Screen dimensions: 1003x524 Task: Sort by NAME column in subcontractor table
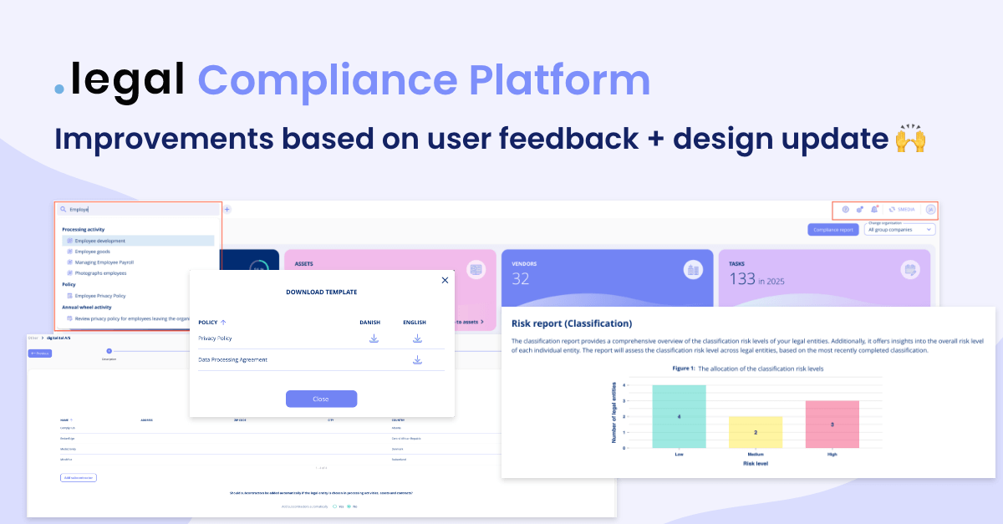click(65, 420)
